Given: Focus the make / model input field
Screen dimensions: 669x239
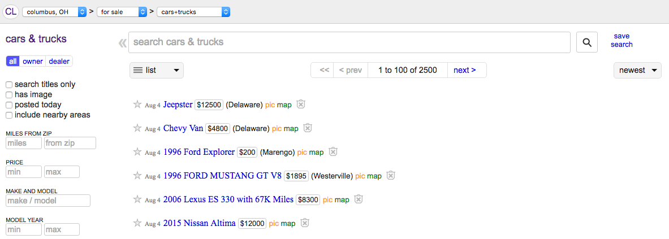Looking at the screenshot, I should (x=48, y=201).
